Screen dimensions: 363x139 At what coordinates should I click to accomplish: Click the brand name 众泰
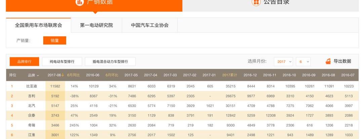pos(32,115)
